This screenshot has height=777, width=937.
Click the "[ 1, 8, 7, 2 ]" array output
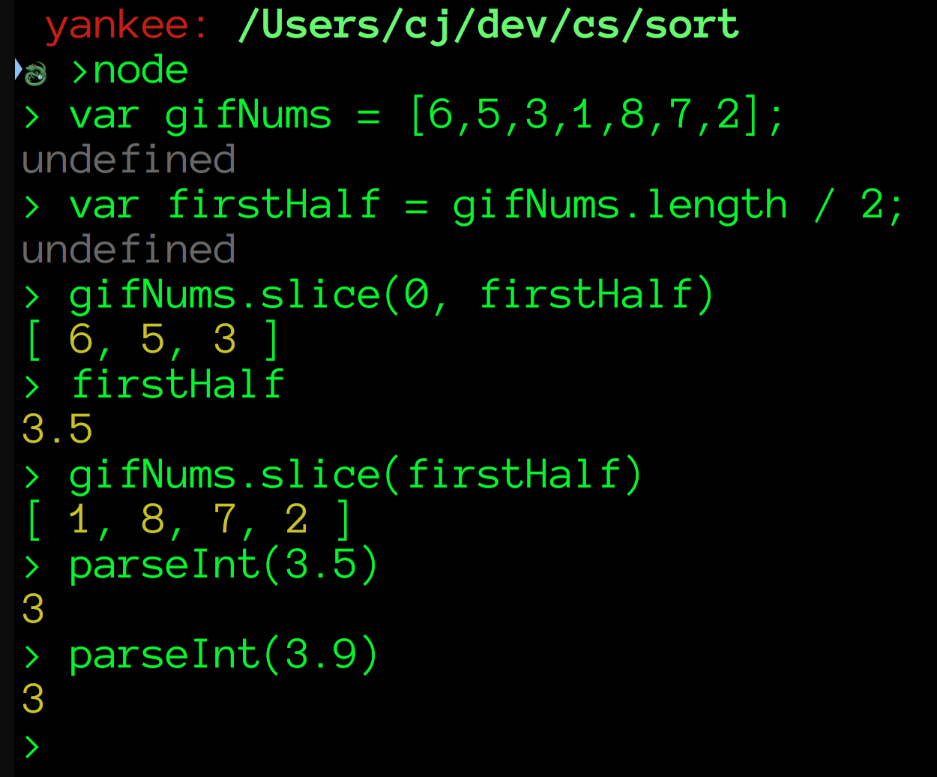[188, 519]
